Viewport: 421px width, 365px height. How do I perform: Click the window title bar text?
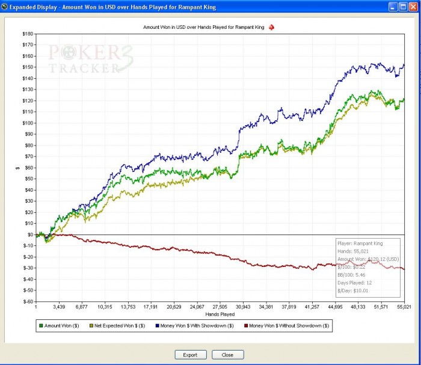pos(113,7)
